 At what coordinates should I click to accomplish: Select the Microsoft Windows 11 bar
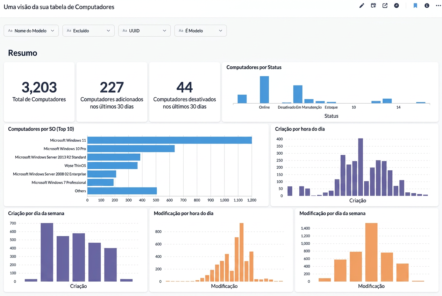[x=170, y=140]
